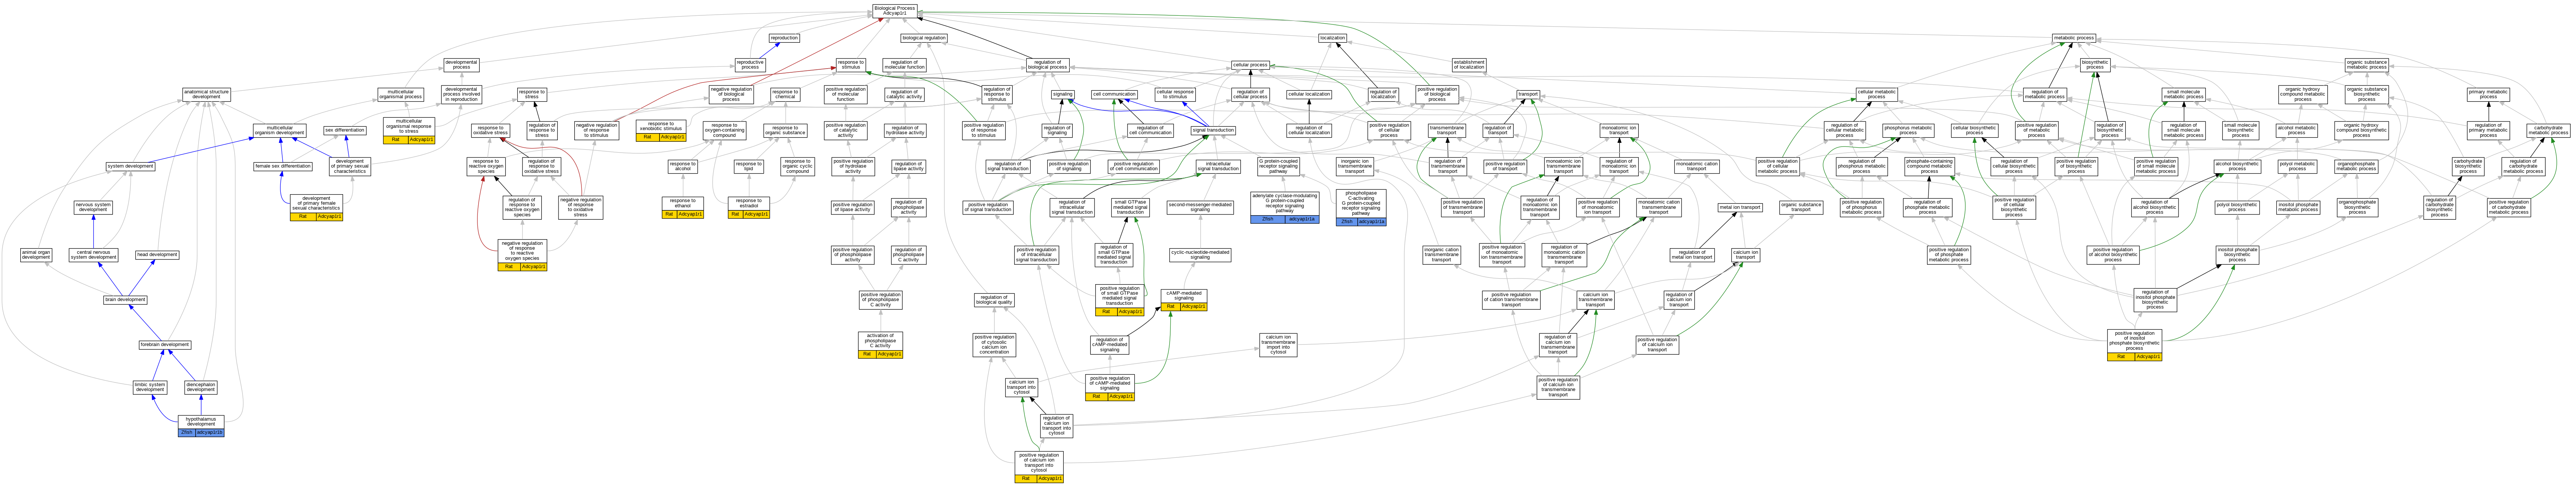The height and width of the screenshot is (487, 2576).
Task: Select the 'cyclic-nucleotide-mediated signaling' node
Action: click(1200, 255)
